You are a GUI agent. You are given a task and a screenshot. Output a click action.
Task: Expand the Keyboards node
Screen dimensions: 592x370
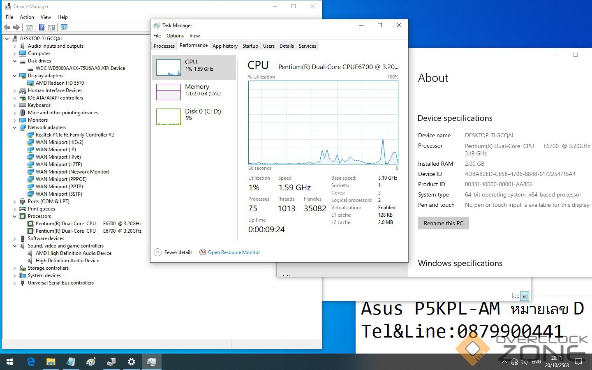(x=15, y=105)
